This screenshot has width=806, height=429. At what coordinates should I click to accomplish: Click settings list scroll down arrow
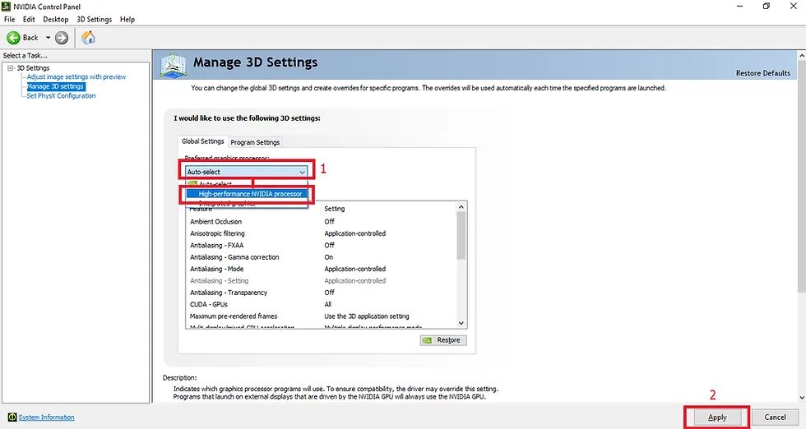[x=461, y=323]
